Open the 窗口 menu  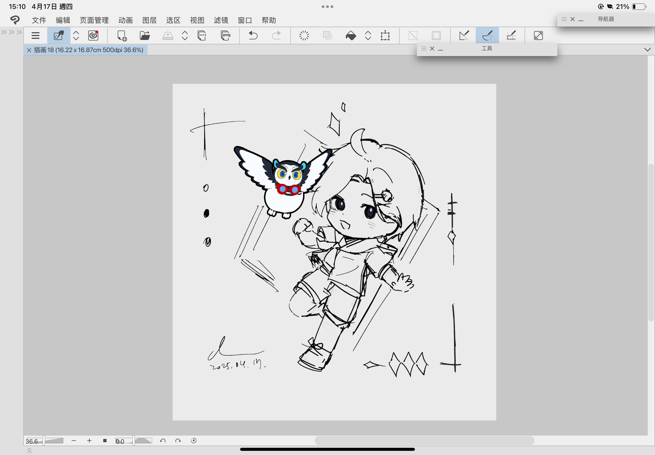click(x=245, y=20)
